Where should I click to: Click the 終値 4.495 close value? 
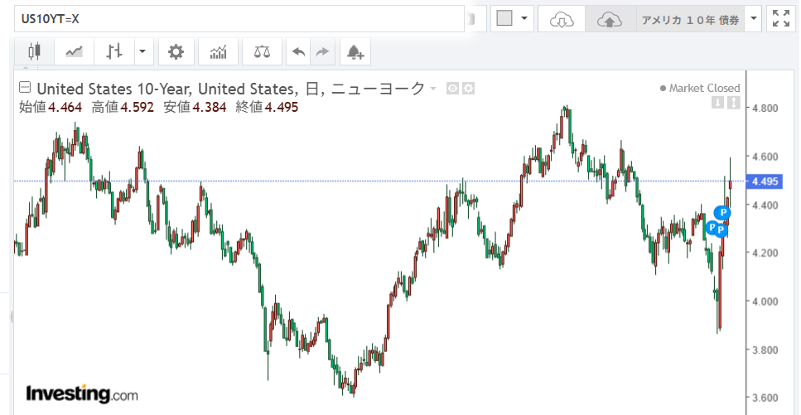point(268,108)
